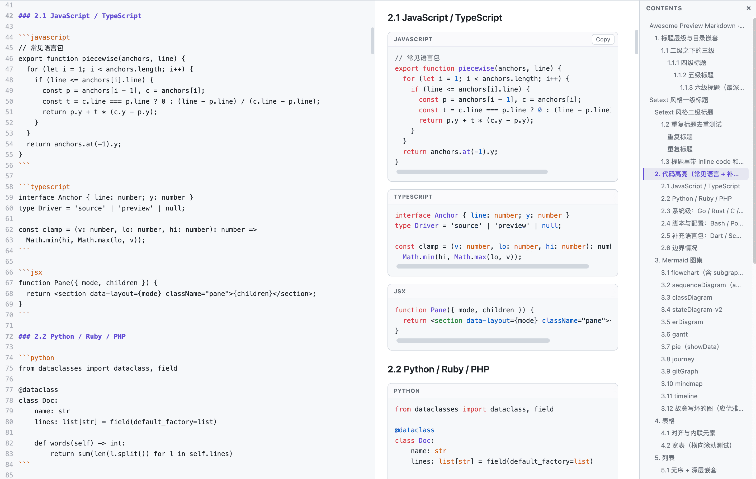Image resolution: width=756 pixels, height=479 pixels.
Task: Open '3.5 erDiagram' in Contents
Action: (x=682, y=322)
